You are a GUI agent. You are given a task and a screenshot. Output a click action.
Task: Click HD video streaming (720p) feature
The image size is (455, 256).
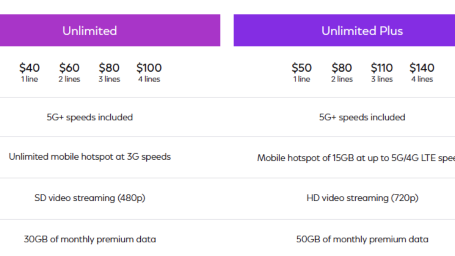[x=362, y=198]
